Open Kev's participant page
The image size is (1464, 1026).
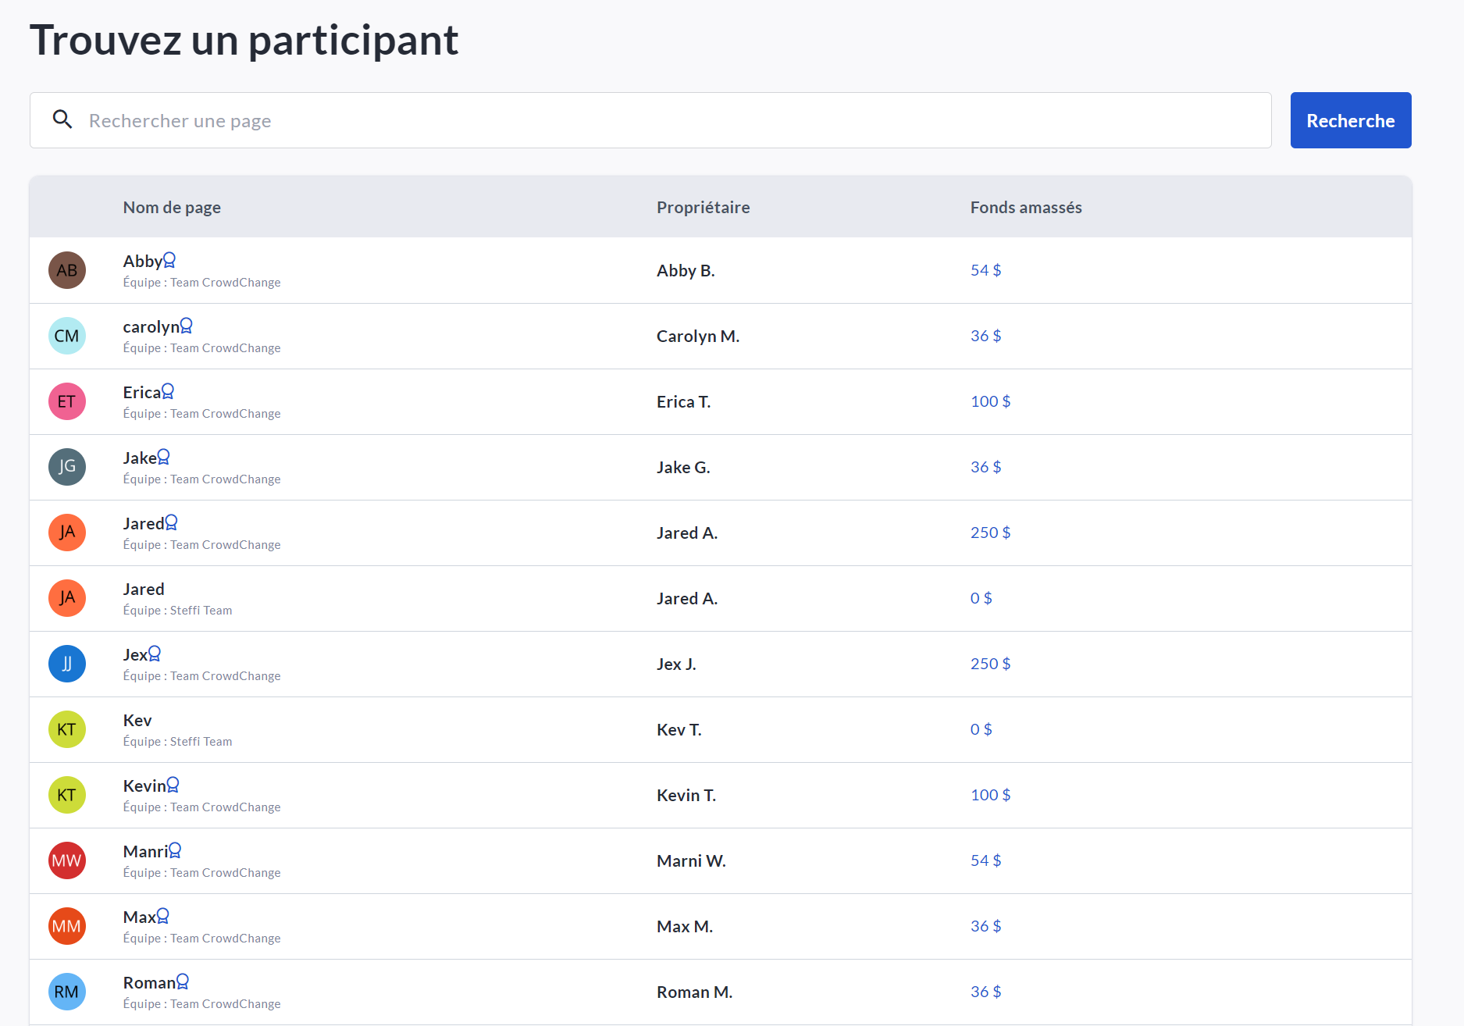[137, 721]
